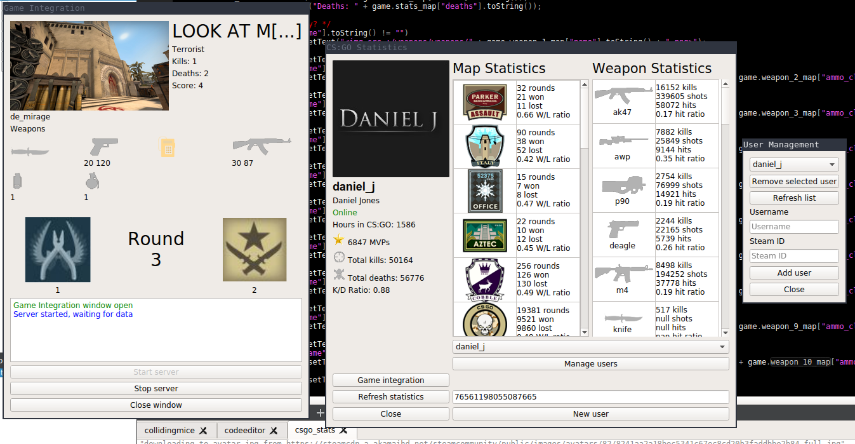Click the pistol icon with ammo 20 120
855x444 pixels.
tap(104, 147)
